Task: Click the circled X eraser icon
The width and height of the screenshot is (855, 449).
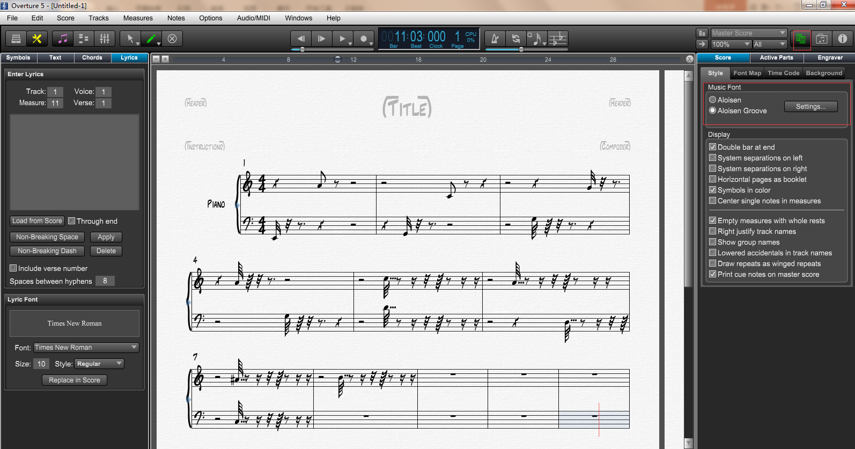Action: [172, 39]
